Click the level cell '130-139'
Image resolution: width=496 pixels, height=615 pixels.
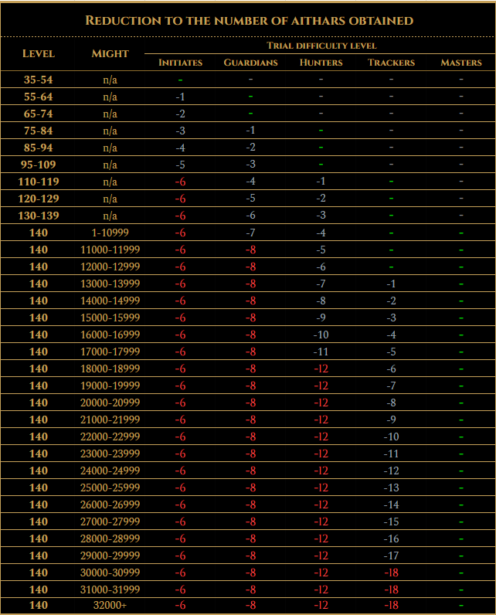click(39, 216)
